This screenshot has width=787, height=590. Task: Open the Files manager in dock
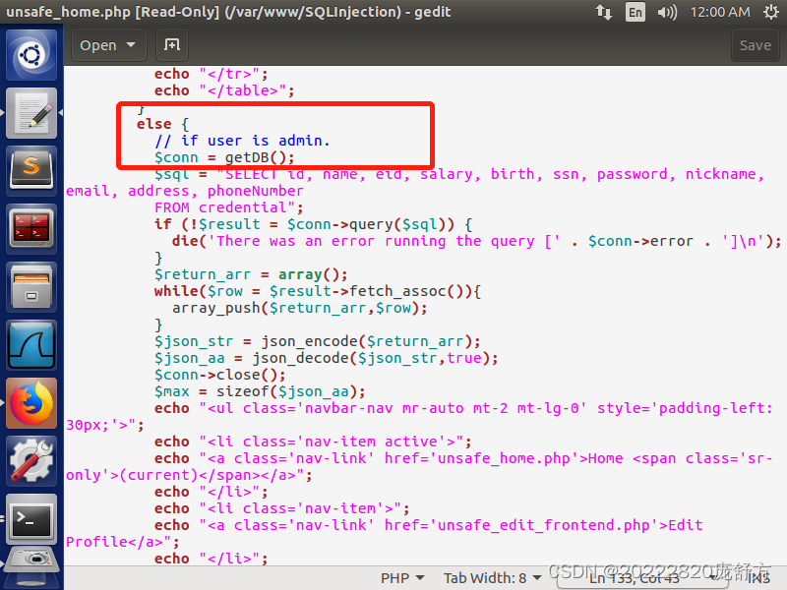click(31, 287)
